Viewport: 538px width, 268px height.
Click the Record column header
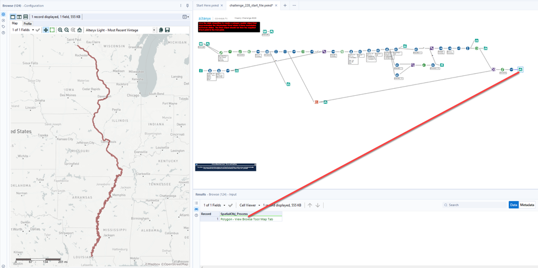click(209, 214)
